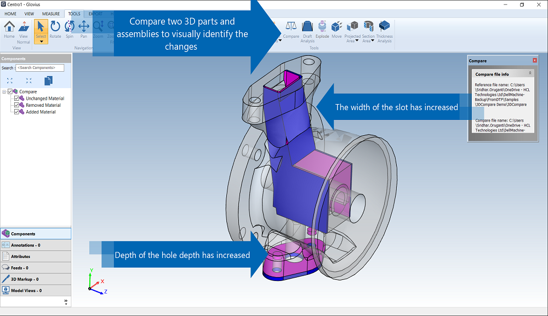Show the Components sidebar panel
Image resolution: width=548 pixels, height=316 pixels.
coord(36,234)
